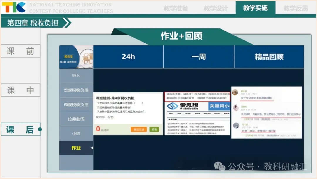Viewport: 317px width, 179px height.
Task: Click 课后随测-第4章税收负担 quiz title
Action: click(x=115, y=98)
